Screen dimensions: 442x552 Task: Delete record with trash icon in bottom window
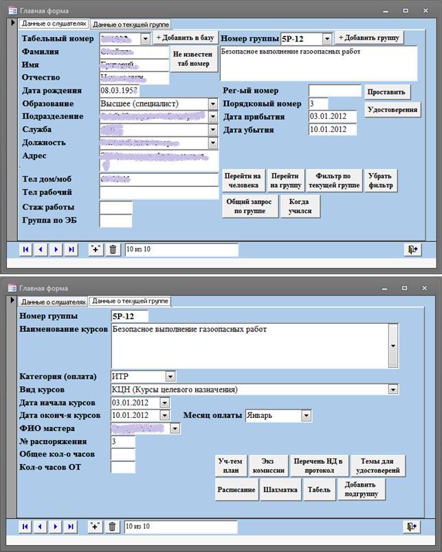pyautogui.click(x=112, y=527)
